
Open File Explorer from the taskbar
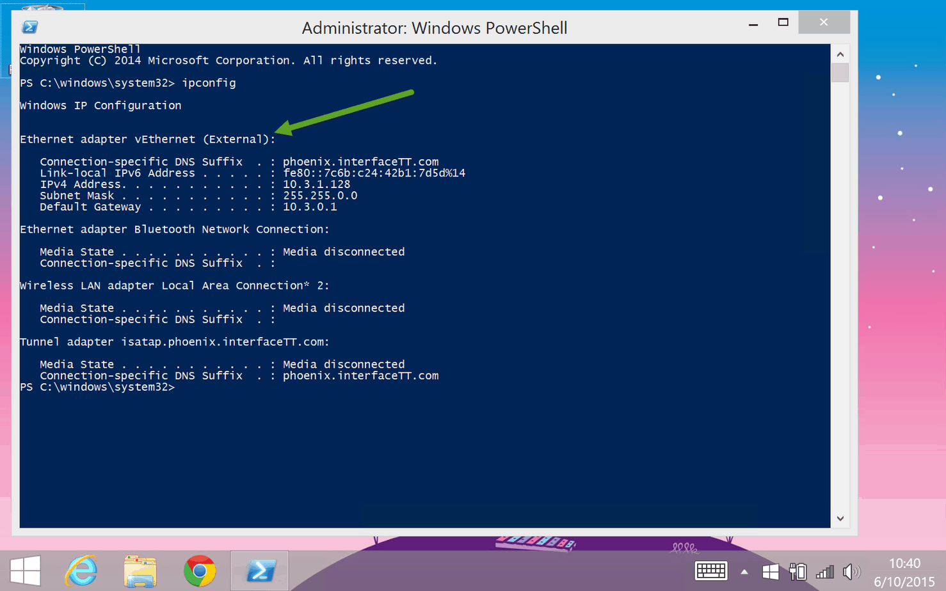[140, 571]
